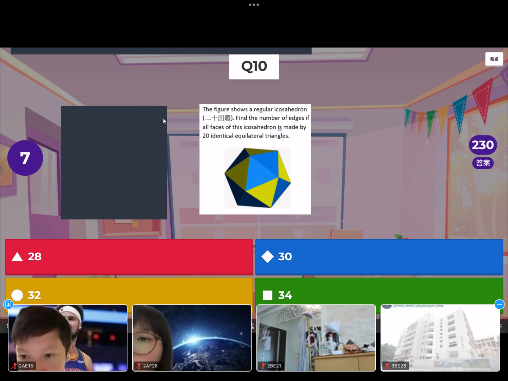
Task: Click the triangle icon on answer 28
Action: (17, 257)
